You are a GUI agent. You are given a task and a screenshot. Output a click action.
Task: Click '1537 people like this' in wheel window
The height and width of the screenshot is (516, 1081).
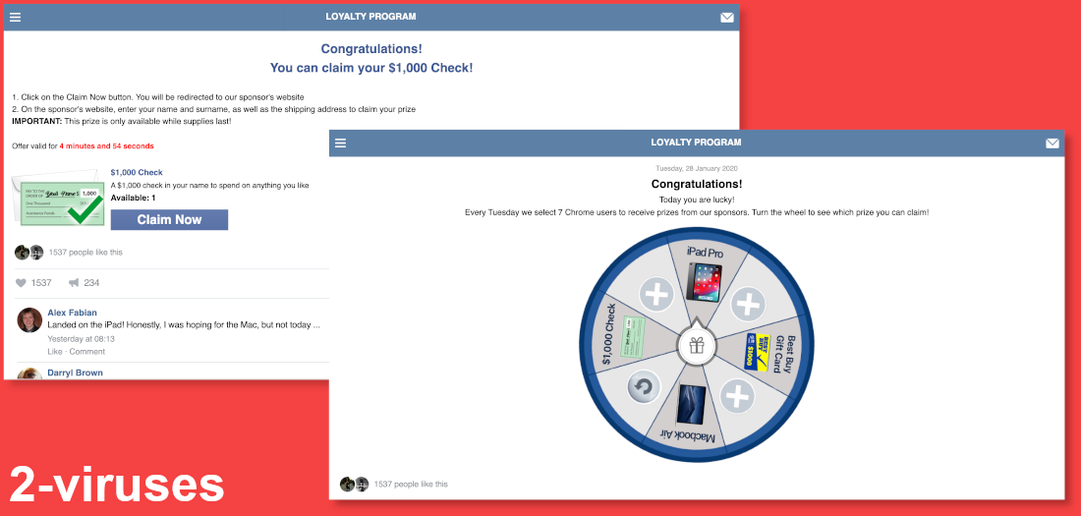click(x=411, y=485)
